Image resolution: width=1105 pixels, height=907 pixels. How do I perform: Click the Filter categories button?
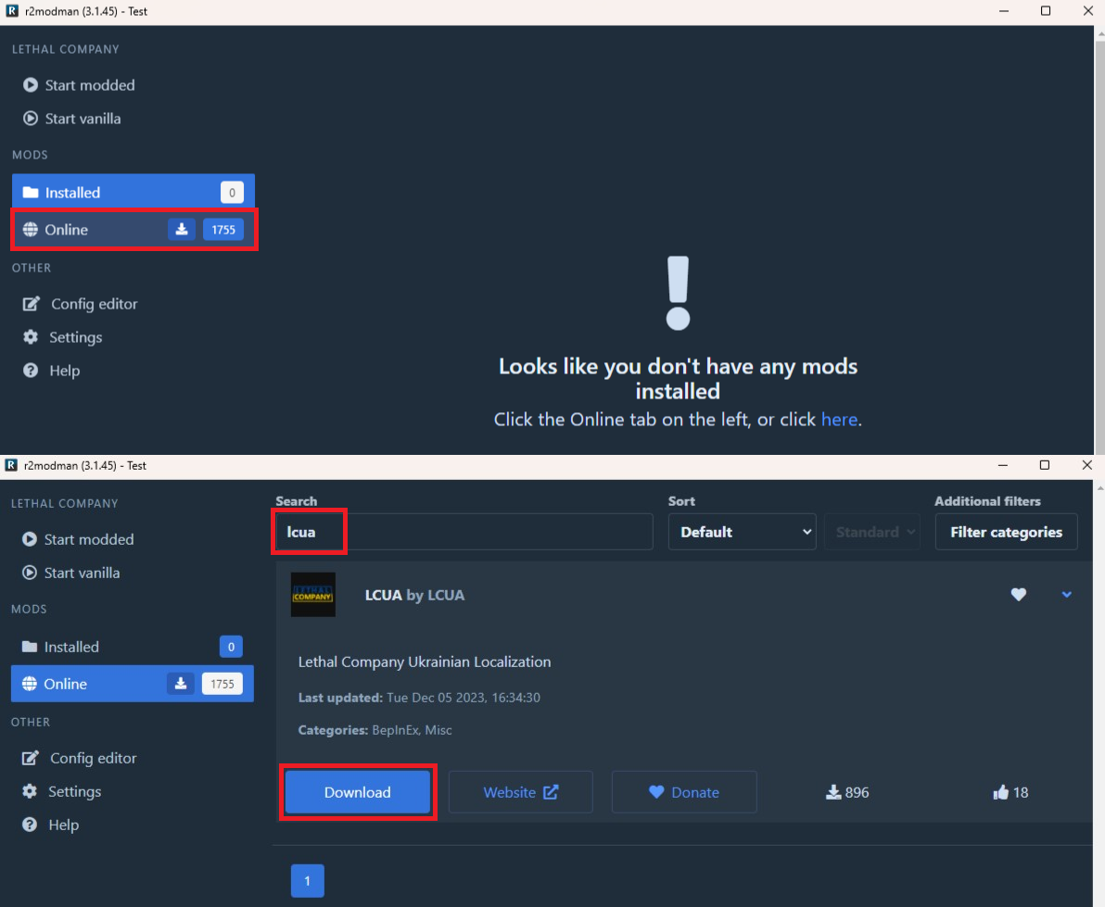pyautogui.click(x=1007, y=532)
